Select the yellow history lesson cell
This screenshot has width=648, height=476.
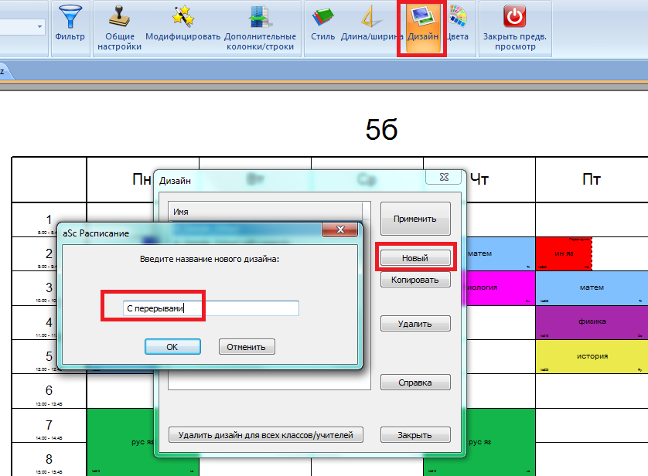click(x=592, y=356)
